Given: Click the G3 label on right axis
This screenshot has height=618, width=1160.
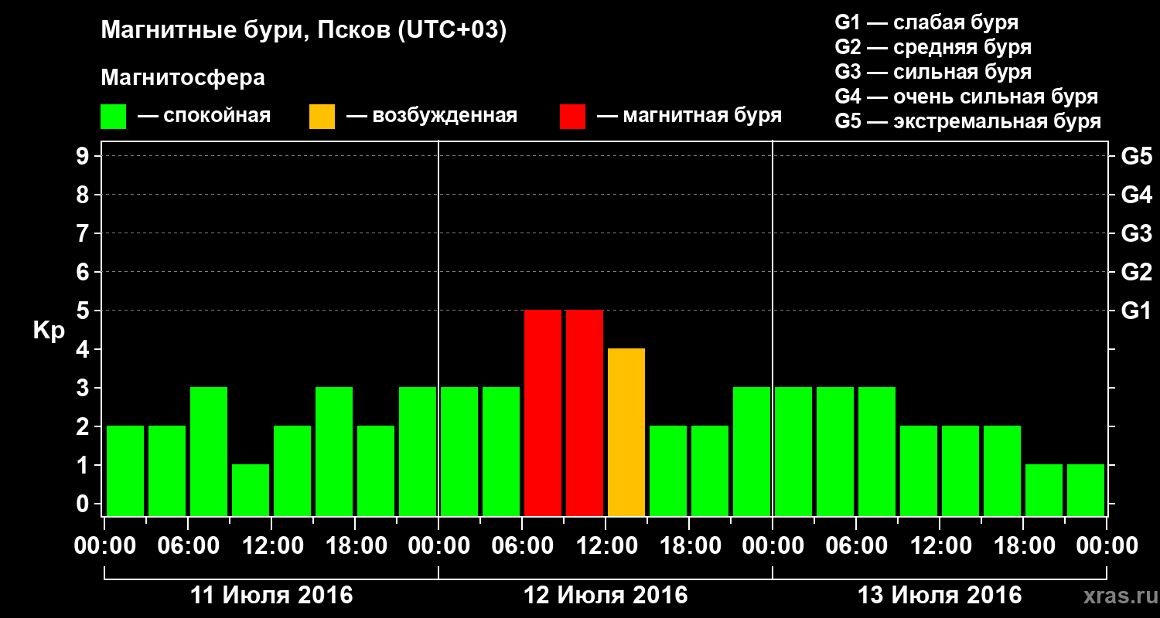Looking at the screenshot, I should 1136,233.
